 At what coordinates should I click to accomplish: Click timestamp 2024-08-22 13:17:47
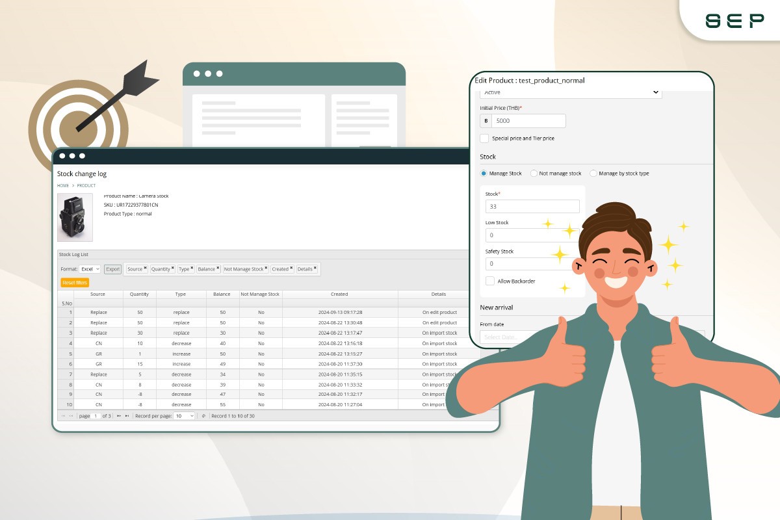tap(340, 333)
